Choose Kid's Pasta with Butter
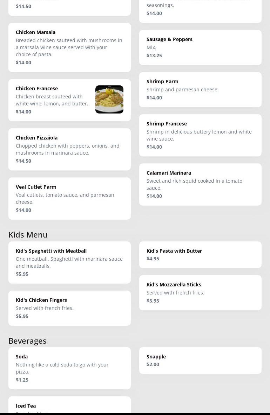This screenshot has height=415, width=270. (x=200, y=255)
